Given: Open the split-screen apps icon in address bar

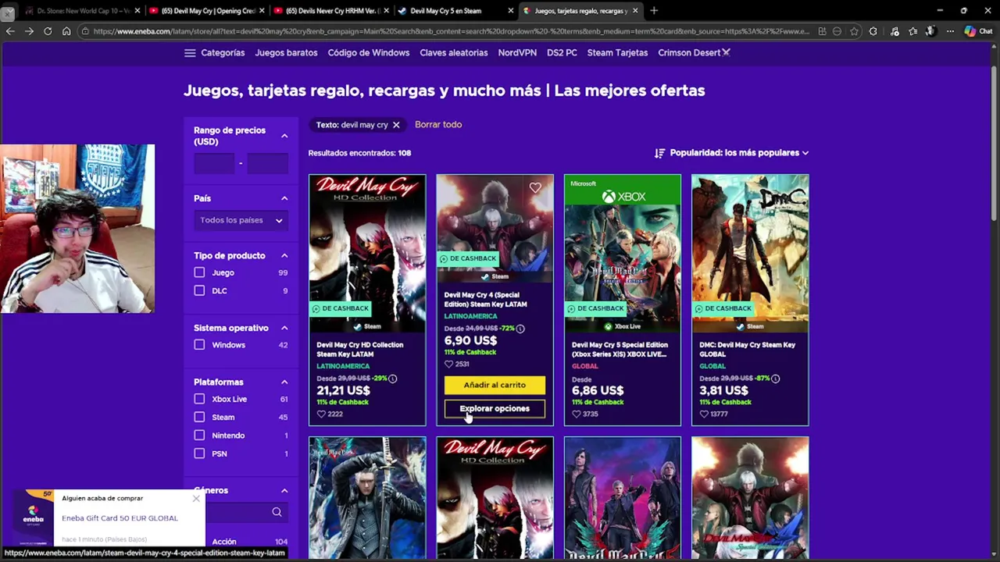Looking at the screenshot, I should 822,31.
